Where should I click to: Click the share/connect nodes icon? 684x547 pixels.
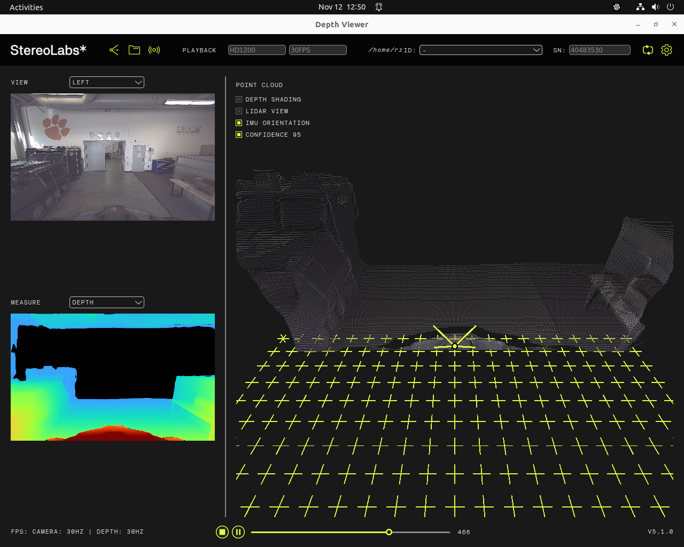pos(114,50)
